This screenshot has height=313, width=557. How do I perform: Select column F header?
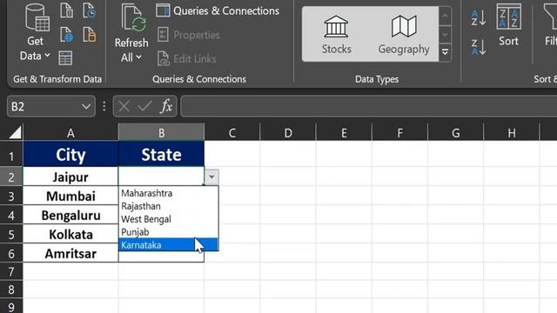pyautogui.click(x=399, y=133)
